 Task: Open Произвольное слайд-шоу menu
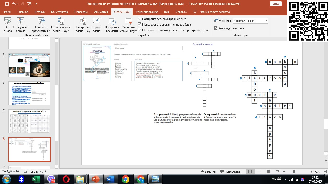[x=61, y=25]
